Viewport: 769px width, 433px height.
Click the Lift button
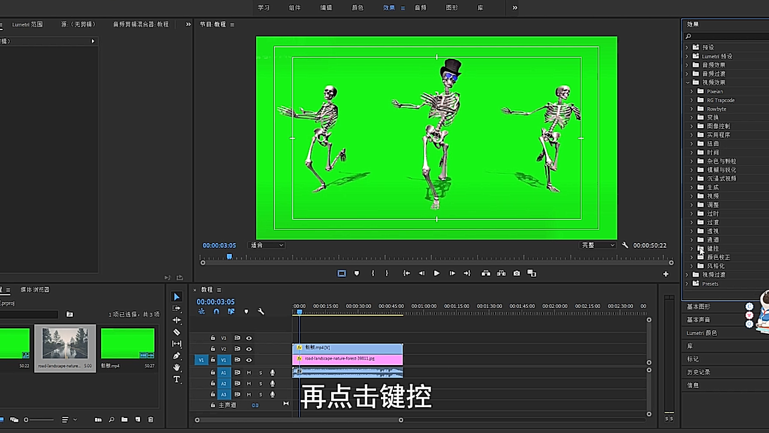point(486,273)
